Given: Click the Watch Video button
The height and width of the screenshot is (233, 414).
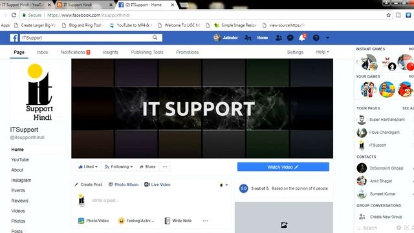Looking at the screenshot, I should (x=283, y=167).
